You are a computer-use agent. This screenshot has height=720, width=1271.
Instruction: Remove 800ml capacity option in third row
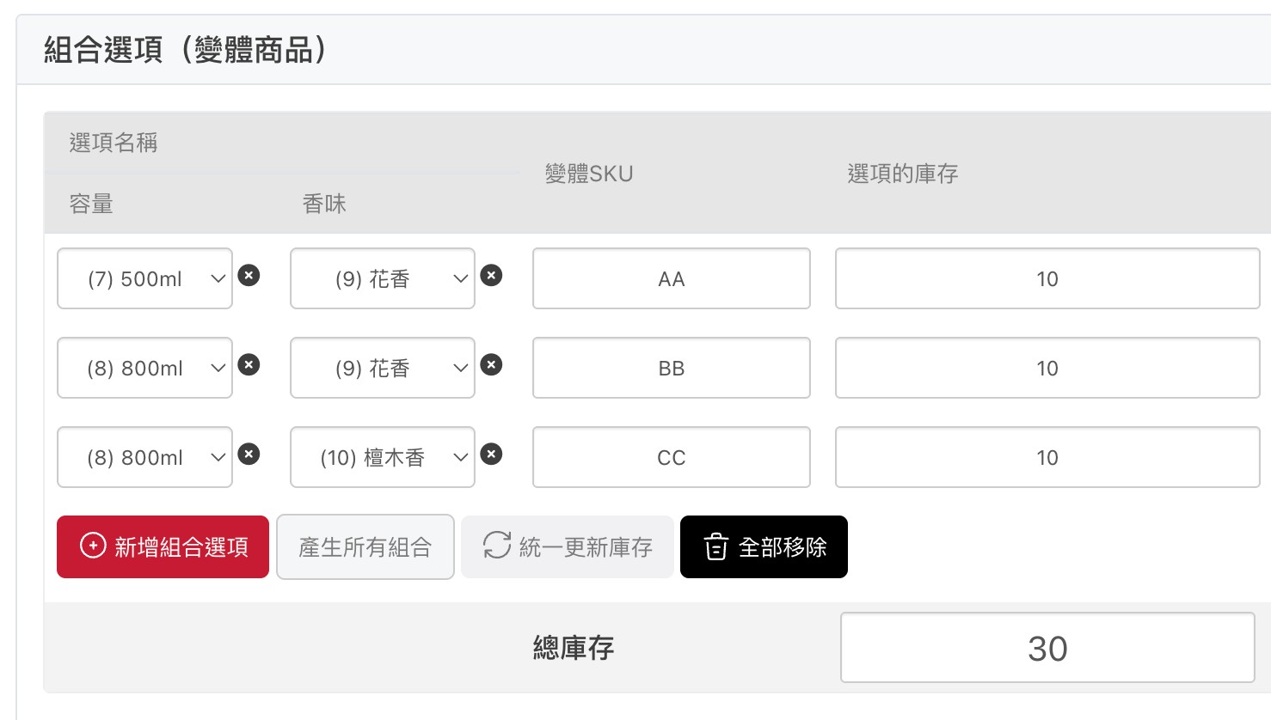pyautogui.click(x=249, y=455)
